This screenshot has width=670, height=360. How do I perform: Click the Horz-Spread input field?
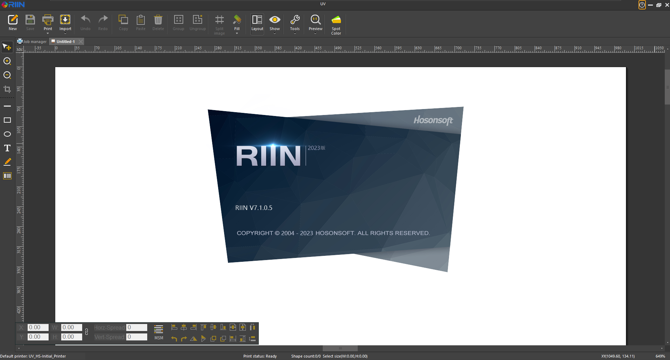point(137,327)
